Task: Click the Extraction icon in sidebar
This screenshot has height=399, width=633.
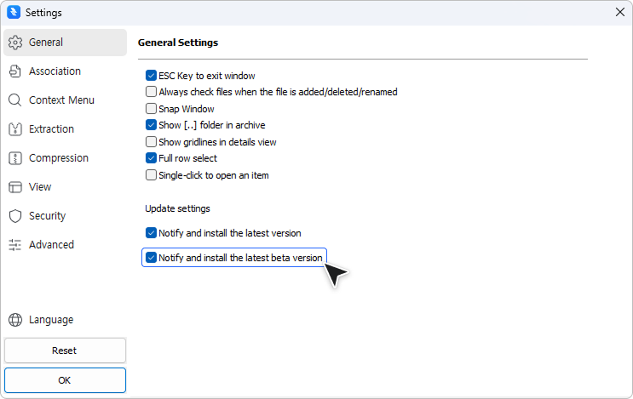Action: pyautogui.click(x=14, y=129)
